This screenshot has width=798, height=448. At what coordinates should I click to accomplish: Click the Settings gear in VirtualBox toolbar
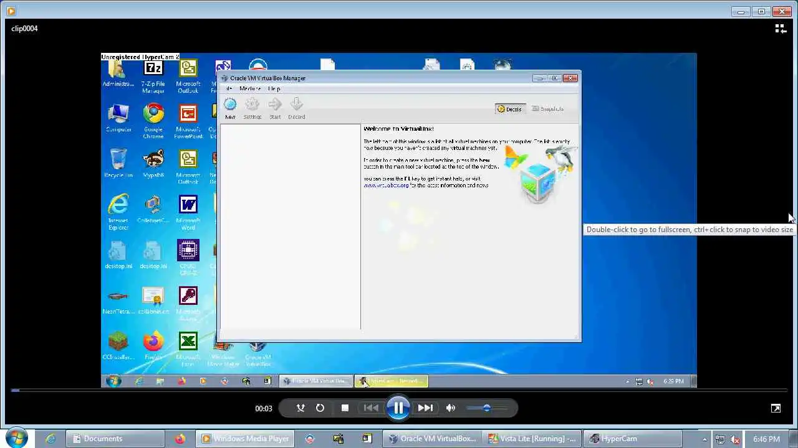click(x=252, y=108)
